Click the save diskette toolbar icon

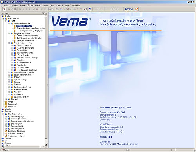point(49,9)
